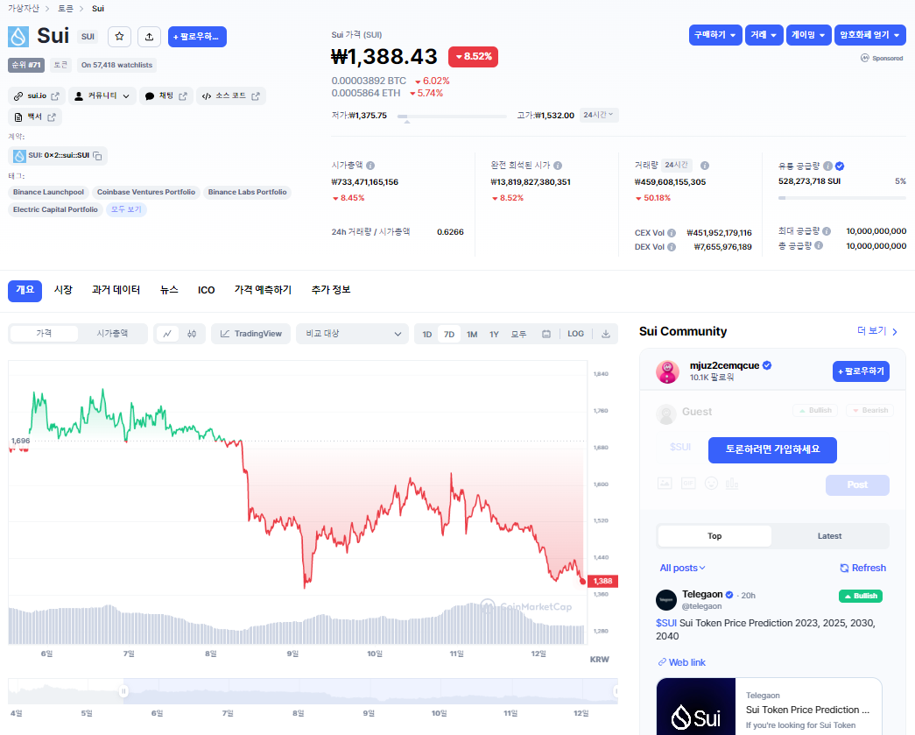
Task: Click info icon next to DEX Vol
Action: click(x=672, y=247)
